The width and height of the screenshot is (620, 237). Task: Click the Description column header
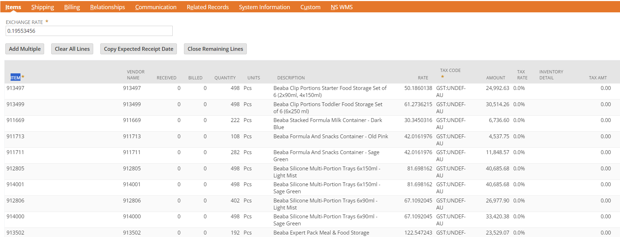coord(291,78)
